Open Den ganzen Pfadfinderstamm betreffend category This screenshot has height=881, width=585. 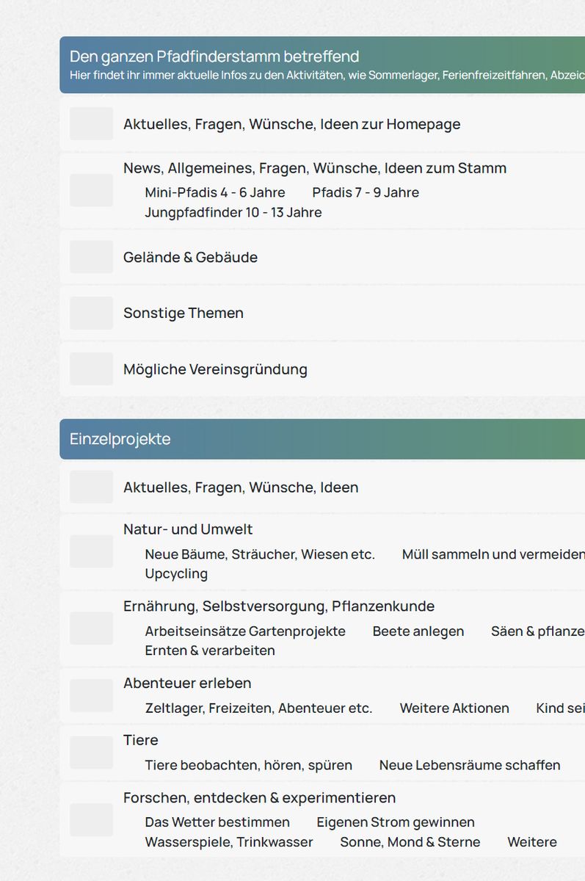(x=214, y=57)
